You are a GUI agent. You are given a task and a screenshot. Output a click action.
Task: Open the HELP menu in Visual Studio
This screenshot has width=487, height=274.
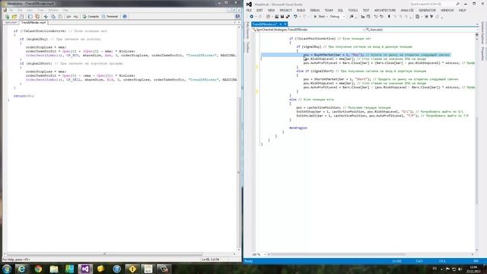coord(462,10)
